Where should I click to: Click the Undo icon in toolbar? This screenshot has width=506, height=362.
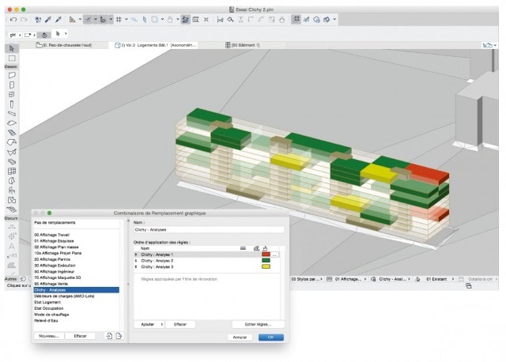click(13, 18)
